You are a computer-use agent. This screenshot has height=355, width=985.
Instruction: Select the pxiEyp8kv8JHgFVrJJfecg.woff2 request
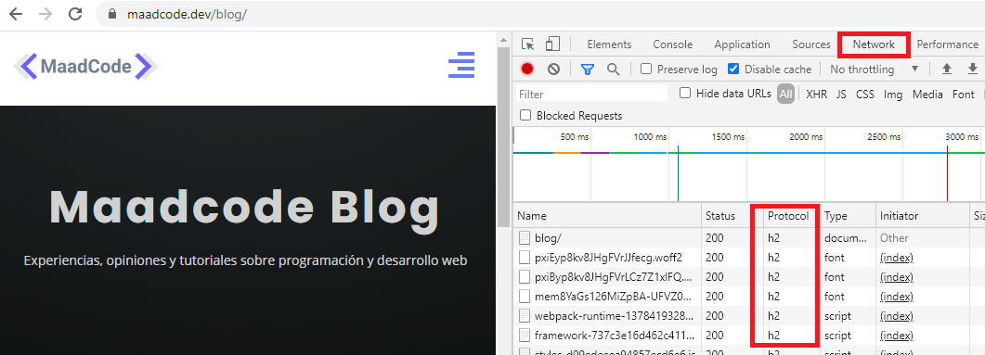click(749, 258)
